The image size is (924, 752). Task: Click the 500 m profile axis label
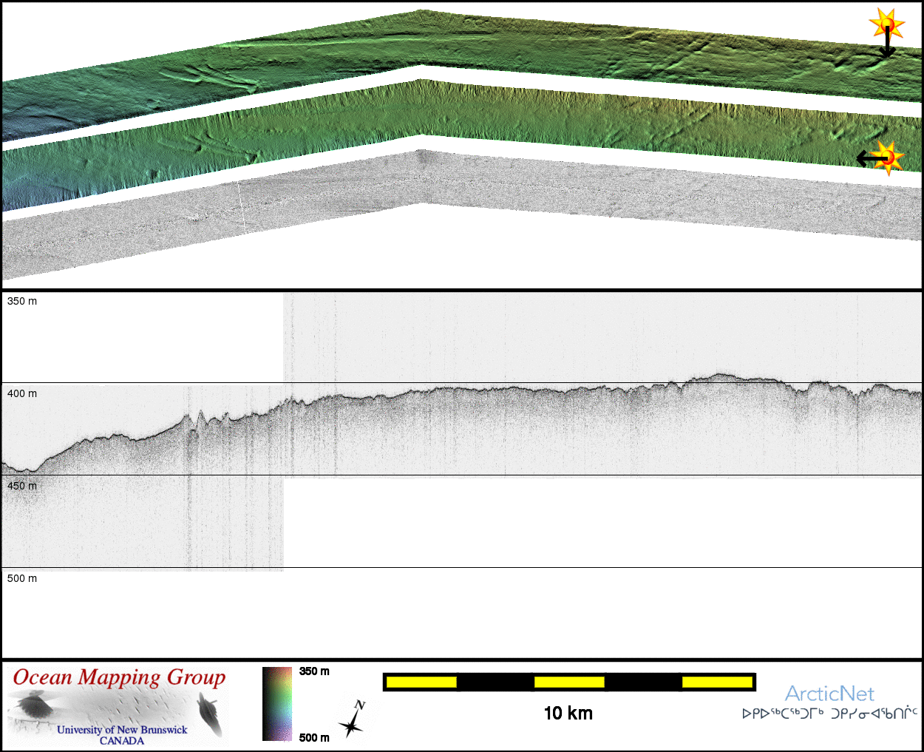22,578
